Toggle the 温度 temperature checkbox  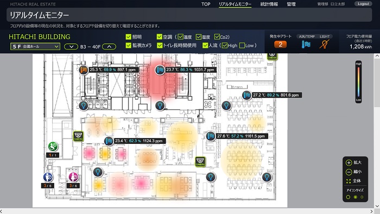pyautogui.click(x=180, y=37)
